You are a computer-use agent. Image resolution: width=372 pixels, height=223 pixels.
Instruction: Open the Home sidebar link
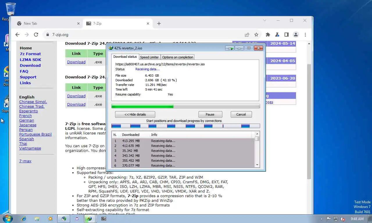[26, 48]
